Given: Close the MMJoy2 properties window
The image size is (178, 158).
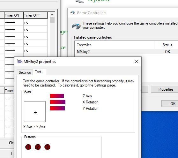Looking at the screenshot, I should point(137,61).
